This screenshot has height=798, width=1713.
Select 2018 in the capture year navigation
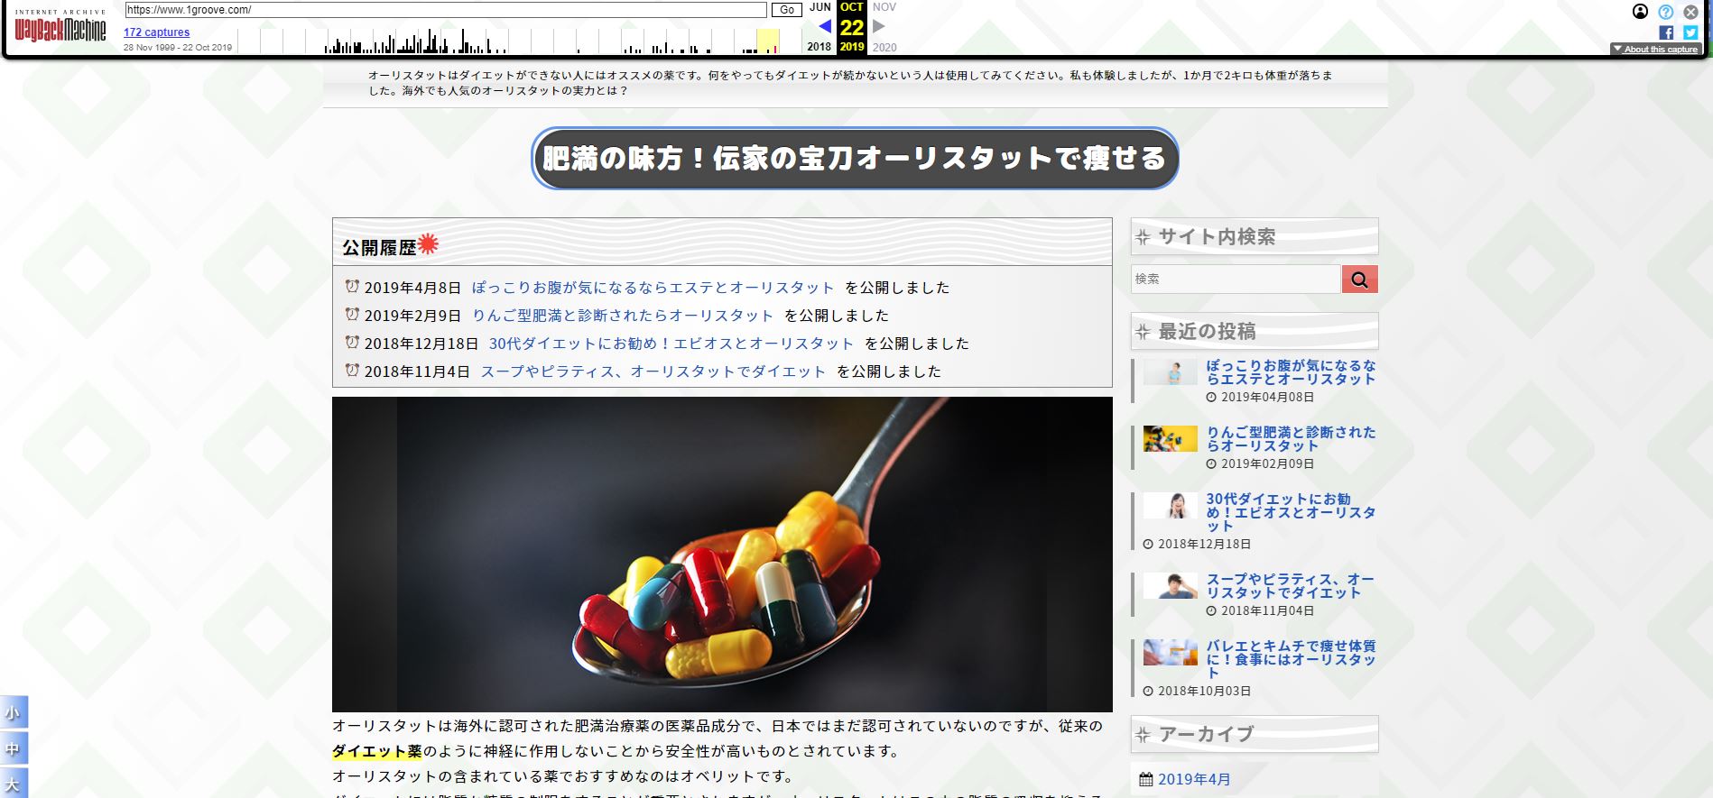(819, 47)
